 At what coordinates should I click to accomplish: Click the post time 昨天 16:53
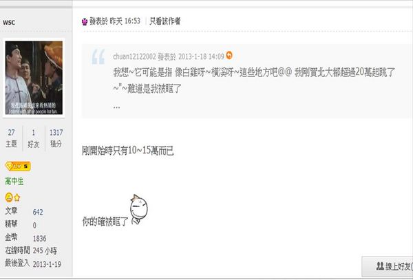[125, 21]
